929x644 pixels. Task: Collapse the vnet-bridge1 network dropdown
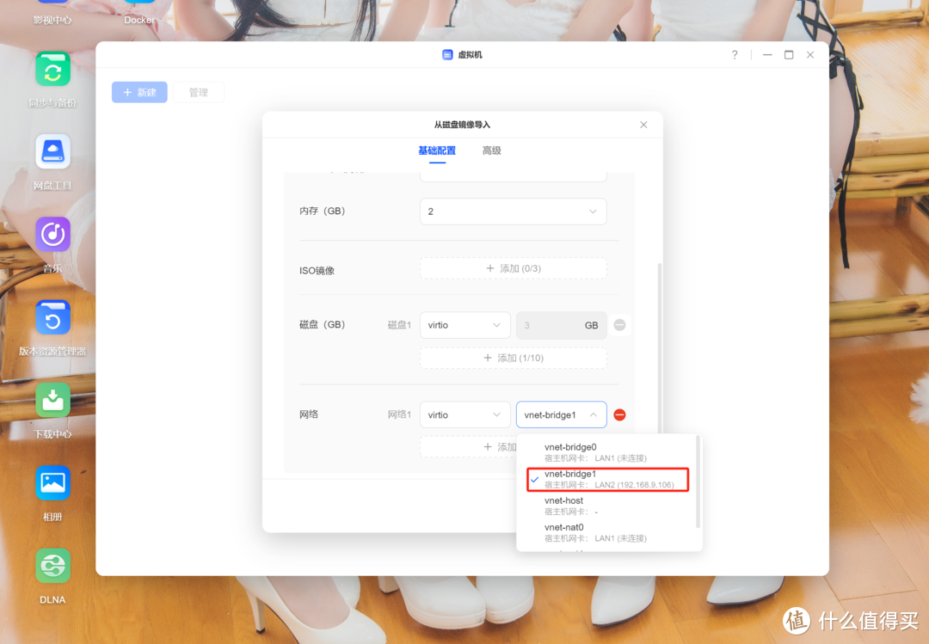[561, 415]
